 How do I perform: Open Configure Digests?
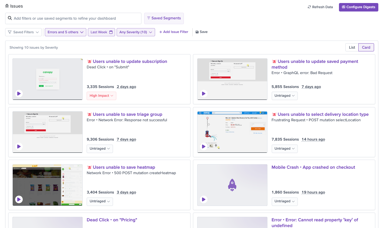(x=358, y=7)
